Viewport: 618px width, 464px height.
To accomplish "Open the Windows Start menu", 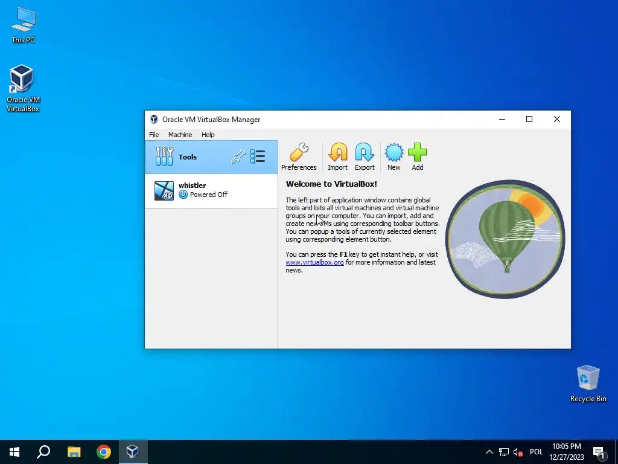I will coord(14,452).
